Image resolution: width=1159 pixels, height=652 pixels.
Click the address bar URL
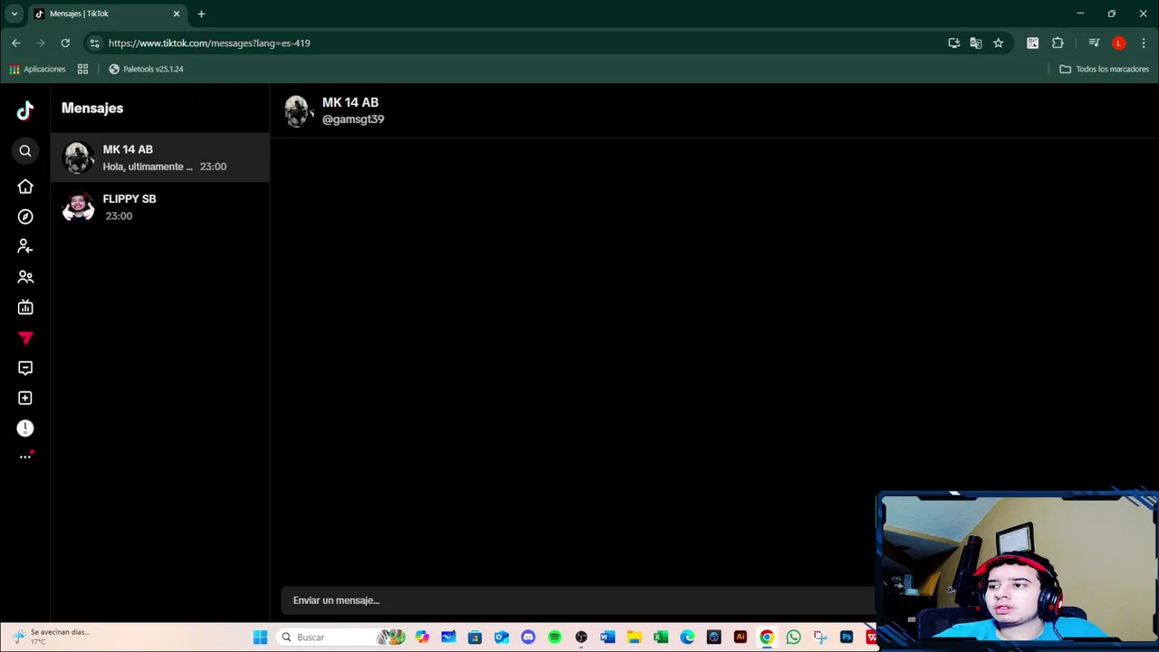(209, 43)
